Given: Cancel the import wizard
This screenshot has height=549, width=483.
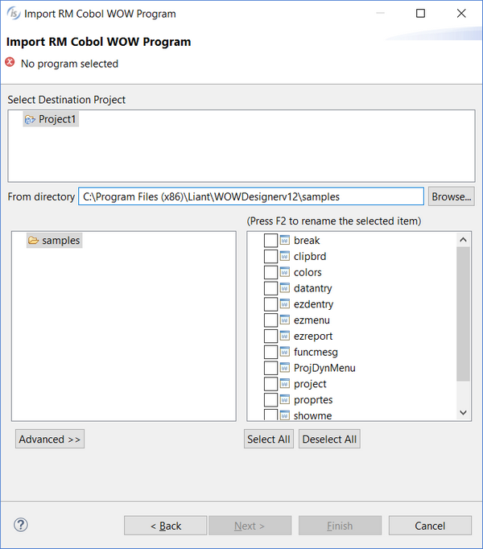Looking at the screenshot, I should pyautogui.click(x=430, y=526).
